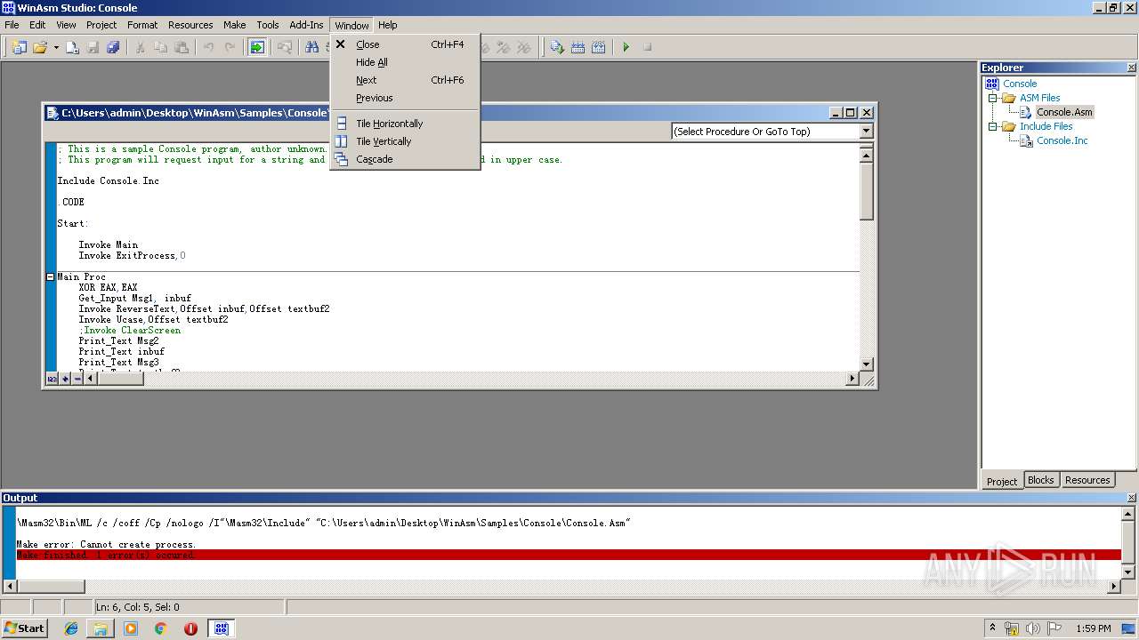
Task: Click the Paste toolbar icon
Action: pyautogui.click(x=182, y=47)
